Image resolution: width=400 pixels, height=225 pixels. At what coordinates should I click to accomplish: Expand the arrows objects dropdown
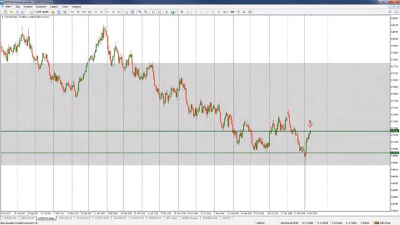click(226, 12)
